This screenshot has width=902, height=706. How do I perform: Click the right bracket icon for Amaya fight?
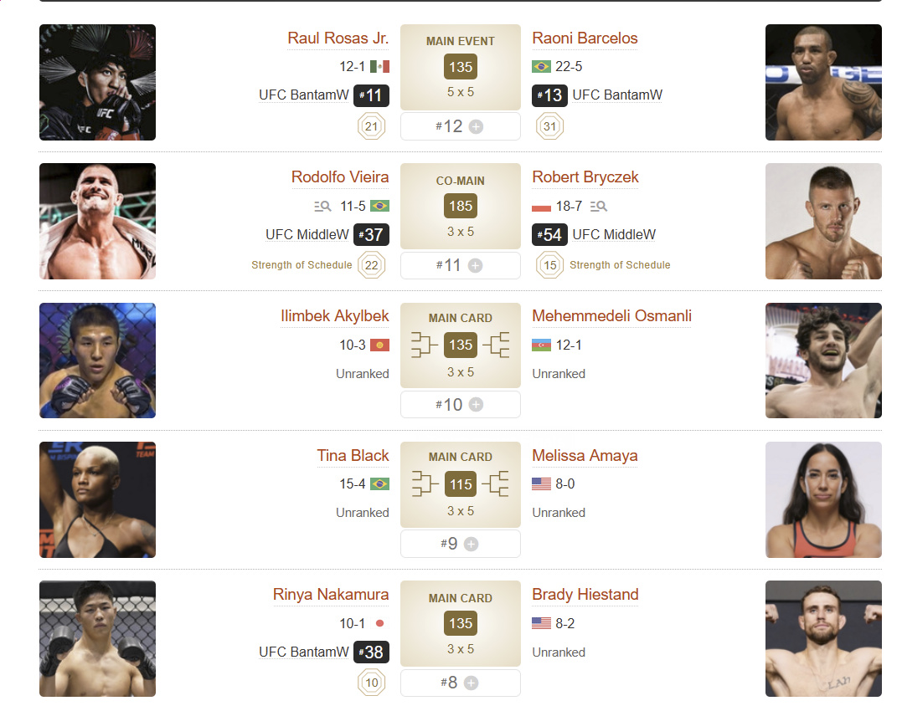pos(496,483)
